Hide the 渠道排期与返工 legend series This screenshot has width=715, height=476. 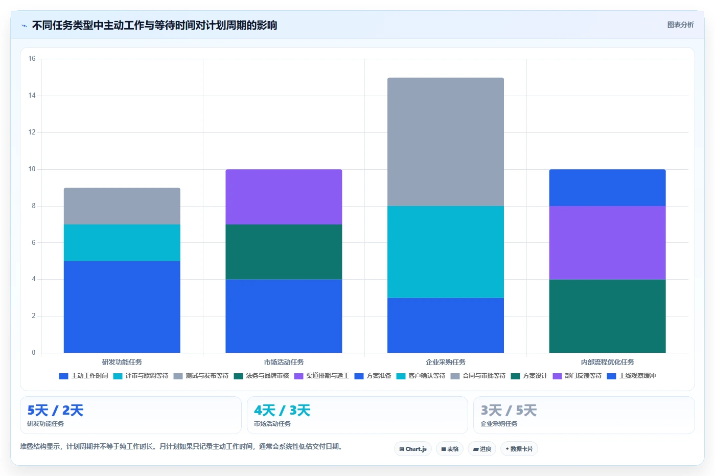coord(322,376)
